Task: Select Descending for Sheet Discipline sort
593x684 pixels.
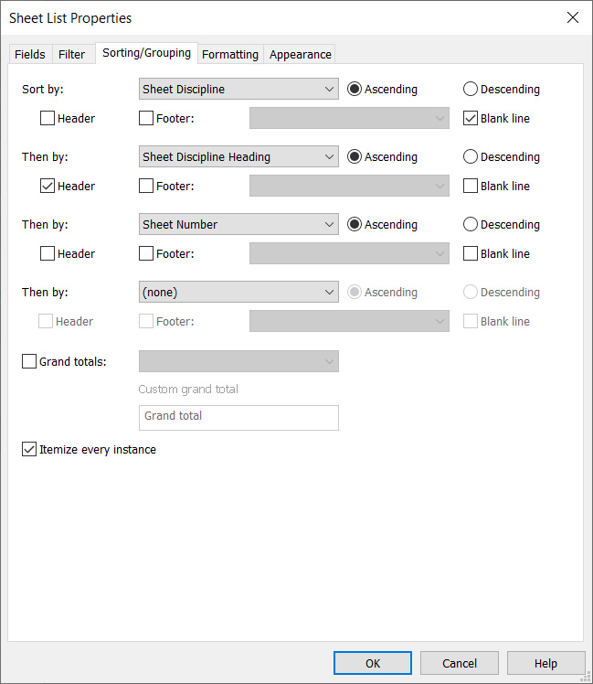Action: tap(471, 90)
